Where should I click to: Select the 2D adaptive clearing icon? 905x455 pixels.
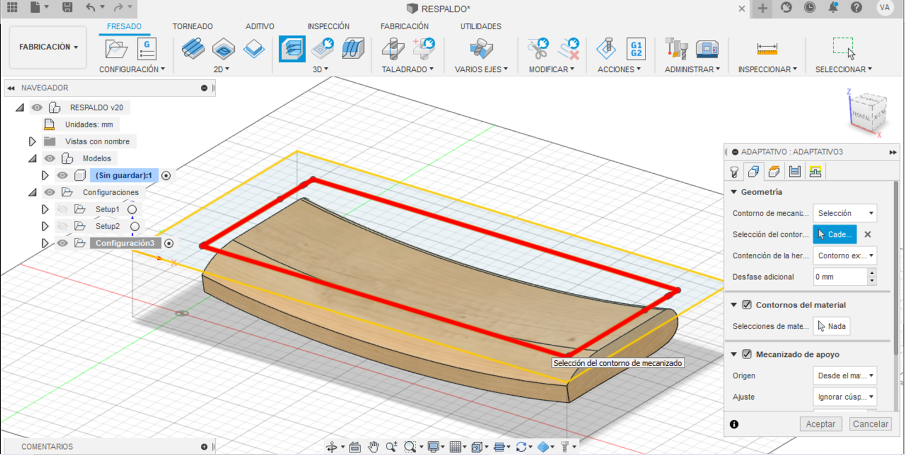point(193,49)
